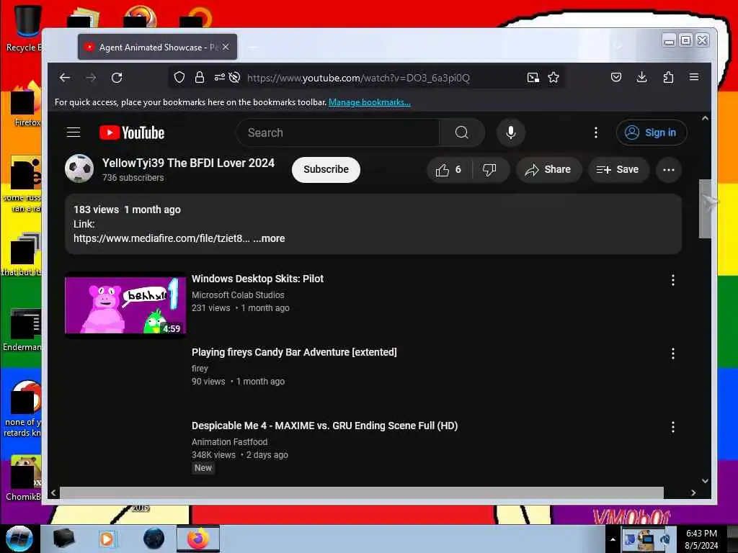
Task: Click the YouTube search magnifier button
Action: (x=462, y=132)
